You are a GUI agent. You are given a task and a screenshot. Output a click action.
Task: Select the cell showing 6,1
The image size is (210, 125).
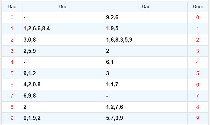point(110,62)
